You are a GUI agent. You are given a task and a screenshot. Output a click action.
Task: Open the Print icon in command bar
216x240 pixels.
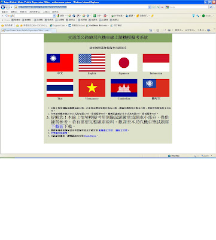pos(169,30)
